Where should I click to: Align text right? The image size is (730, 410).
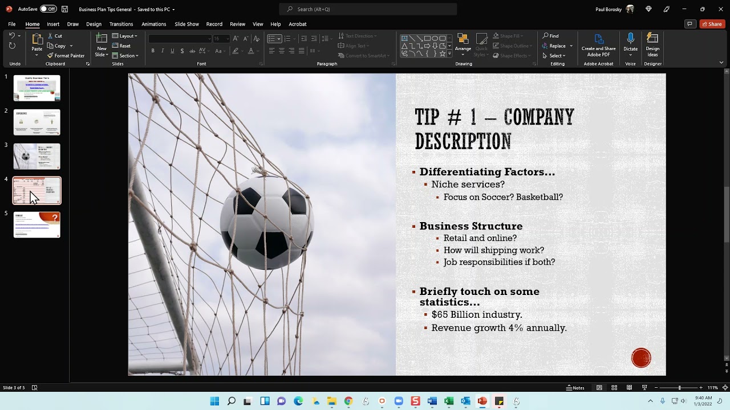pos(291,51)
